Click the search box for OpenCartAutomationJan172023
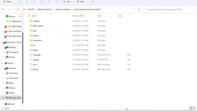Screen dimensions: 197x111 click(x=169, y=10)
